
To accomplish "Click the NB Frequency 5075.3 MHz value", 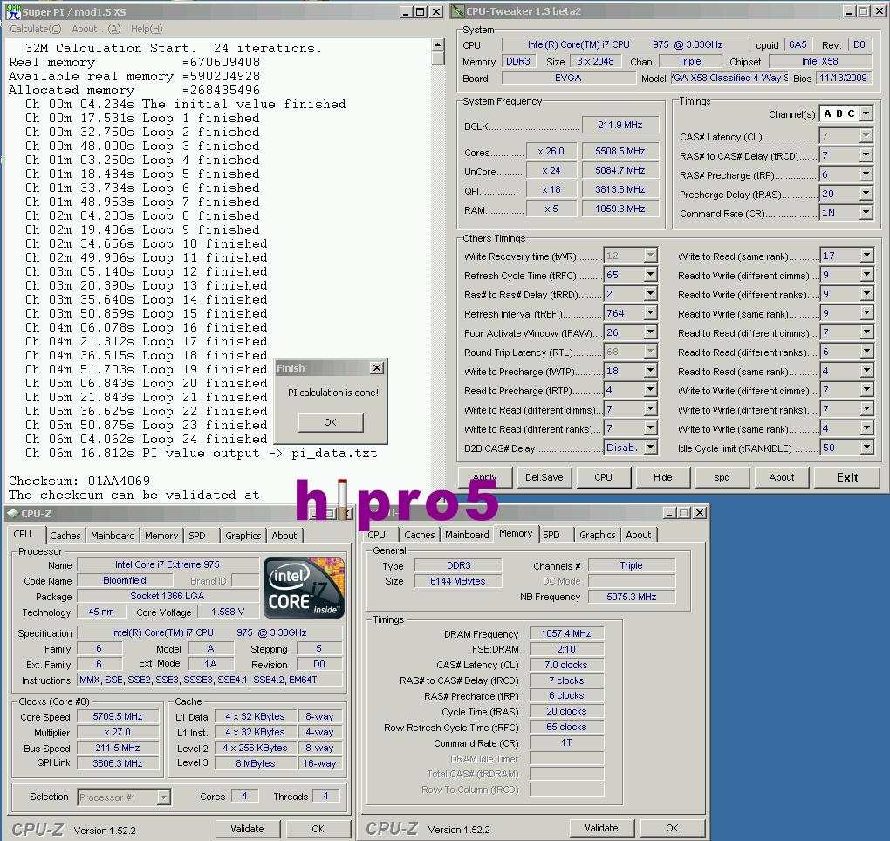I will pyautogui.click(x=631, y=597).
